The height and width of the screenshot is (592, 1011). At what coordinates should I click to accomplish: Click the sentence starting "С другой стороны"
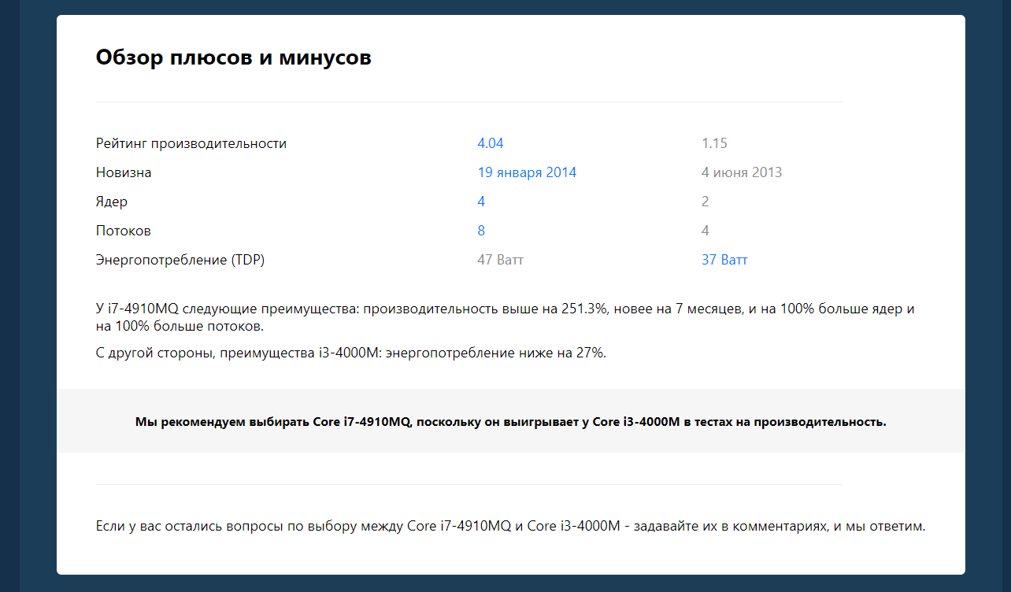click(351, 353)
